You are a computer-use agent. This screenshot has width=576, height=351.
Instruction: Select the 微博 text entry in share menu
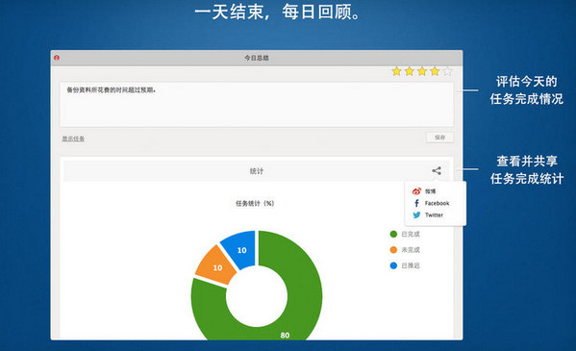[430, 191]
